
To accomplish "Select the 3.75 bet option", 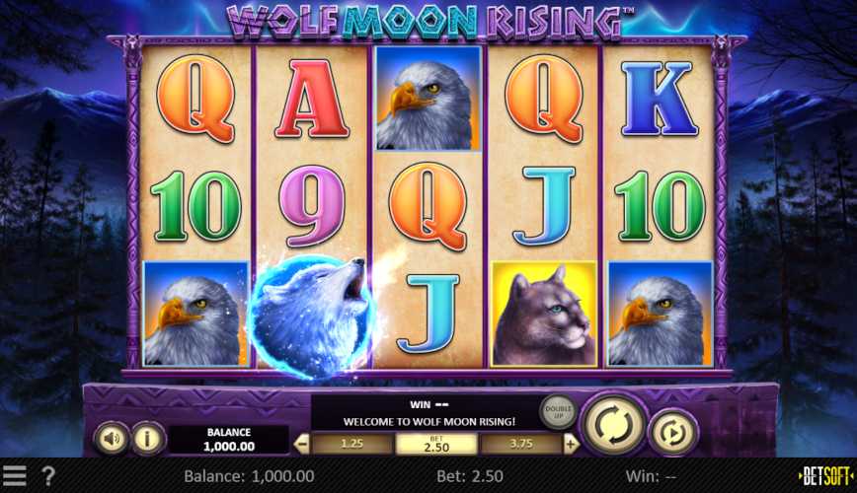I will coord(521,444).
